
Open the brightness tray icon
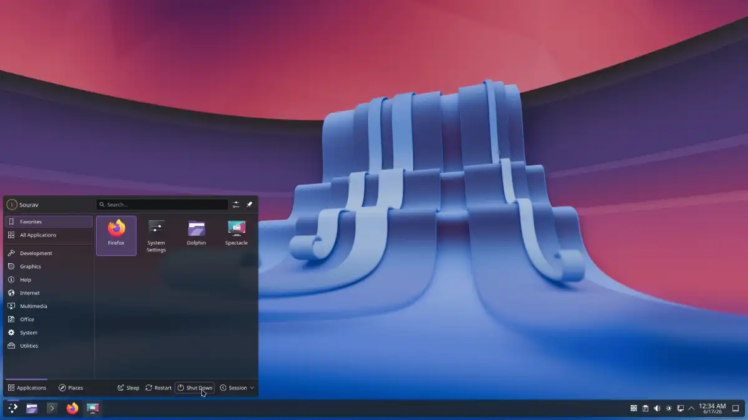tap(669, 408)
